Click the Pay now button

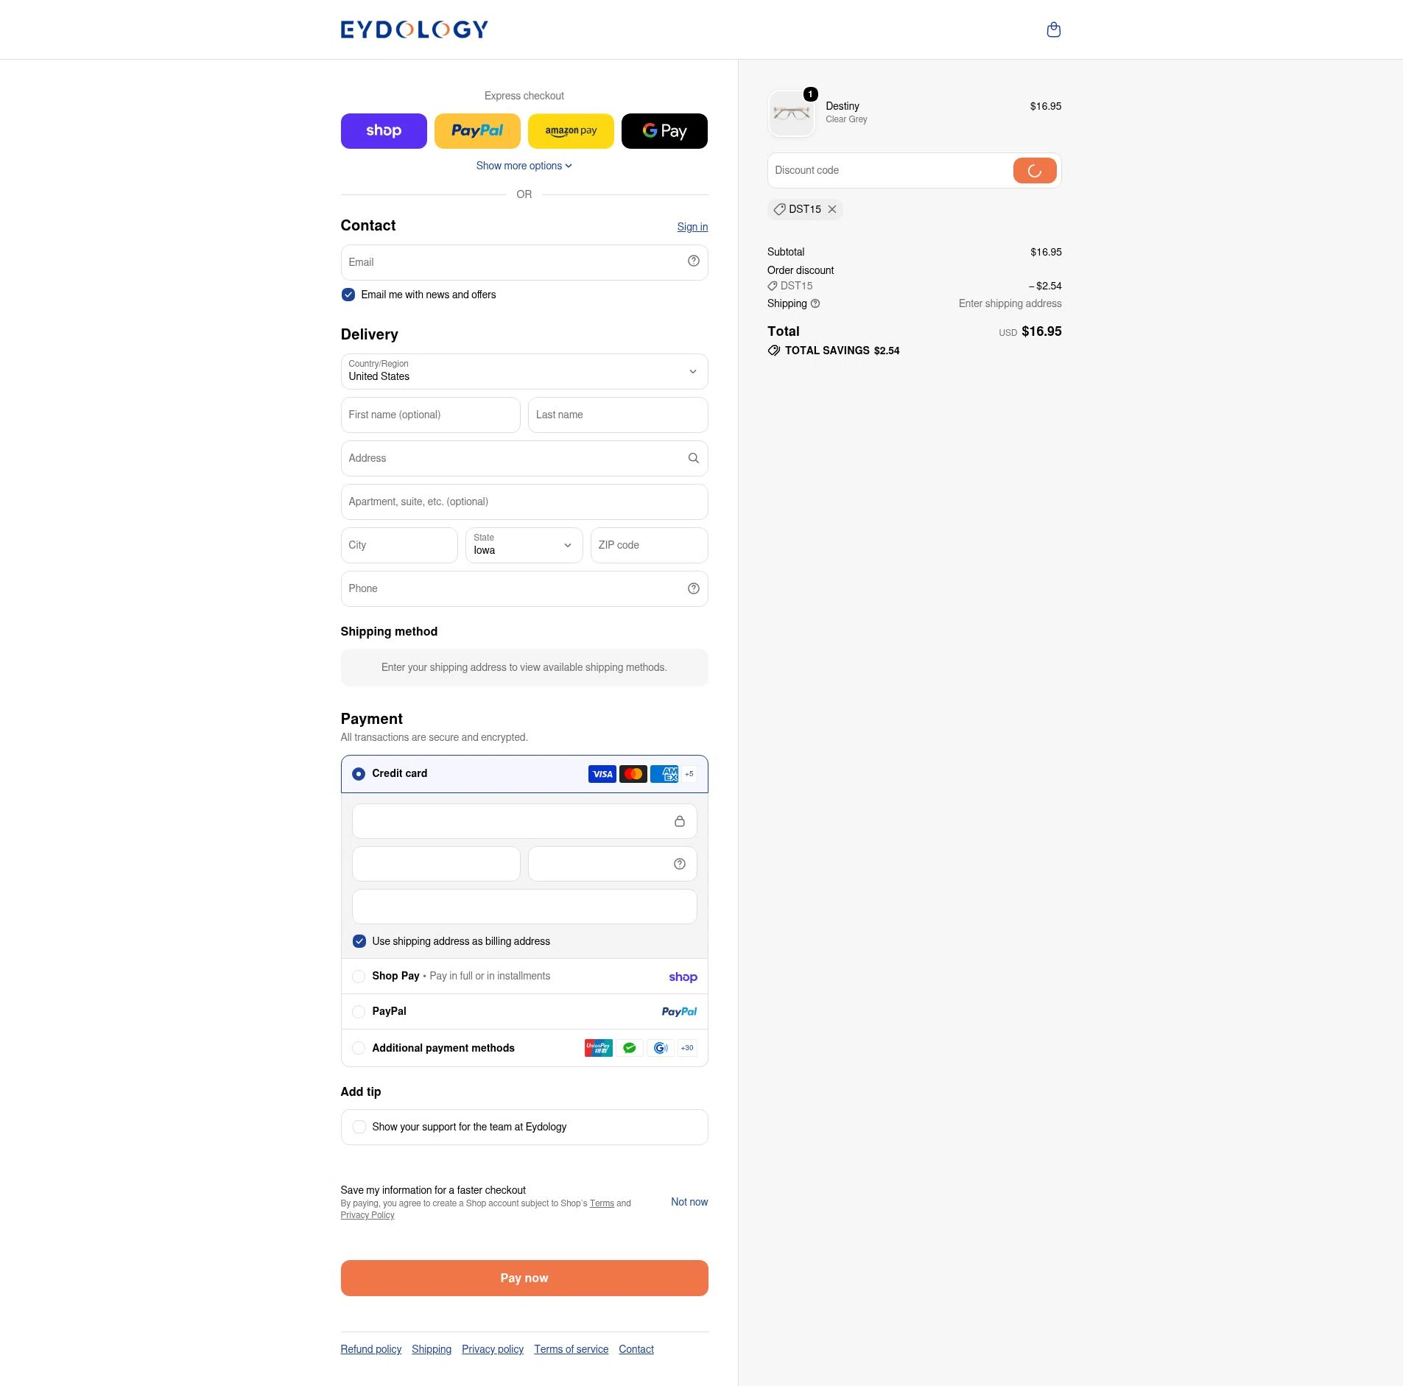pyautogui.click(x=524, y=1278)
